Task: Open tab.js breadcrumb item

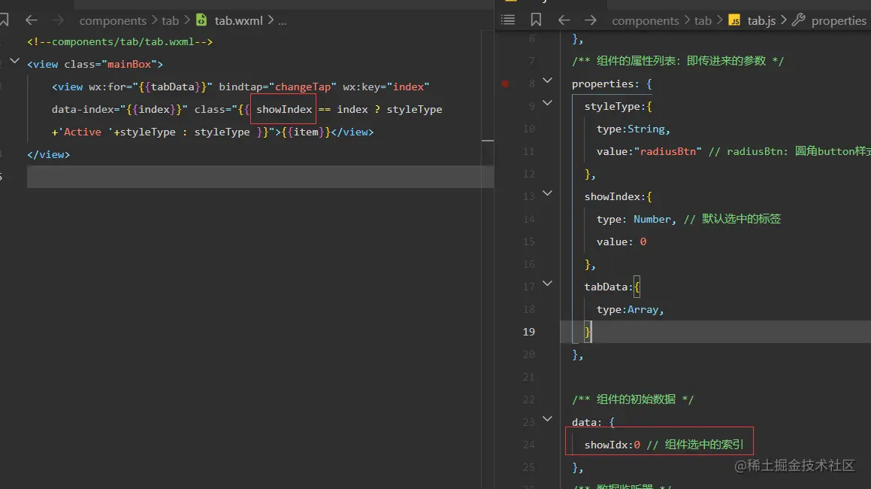Action: click(761, 20)
